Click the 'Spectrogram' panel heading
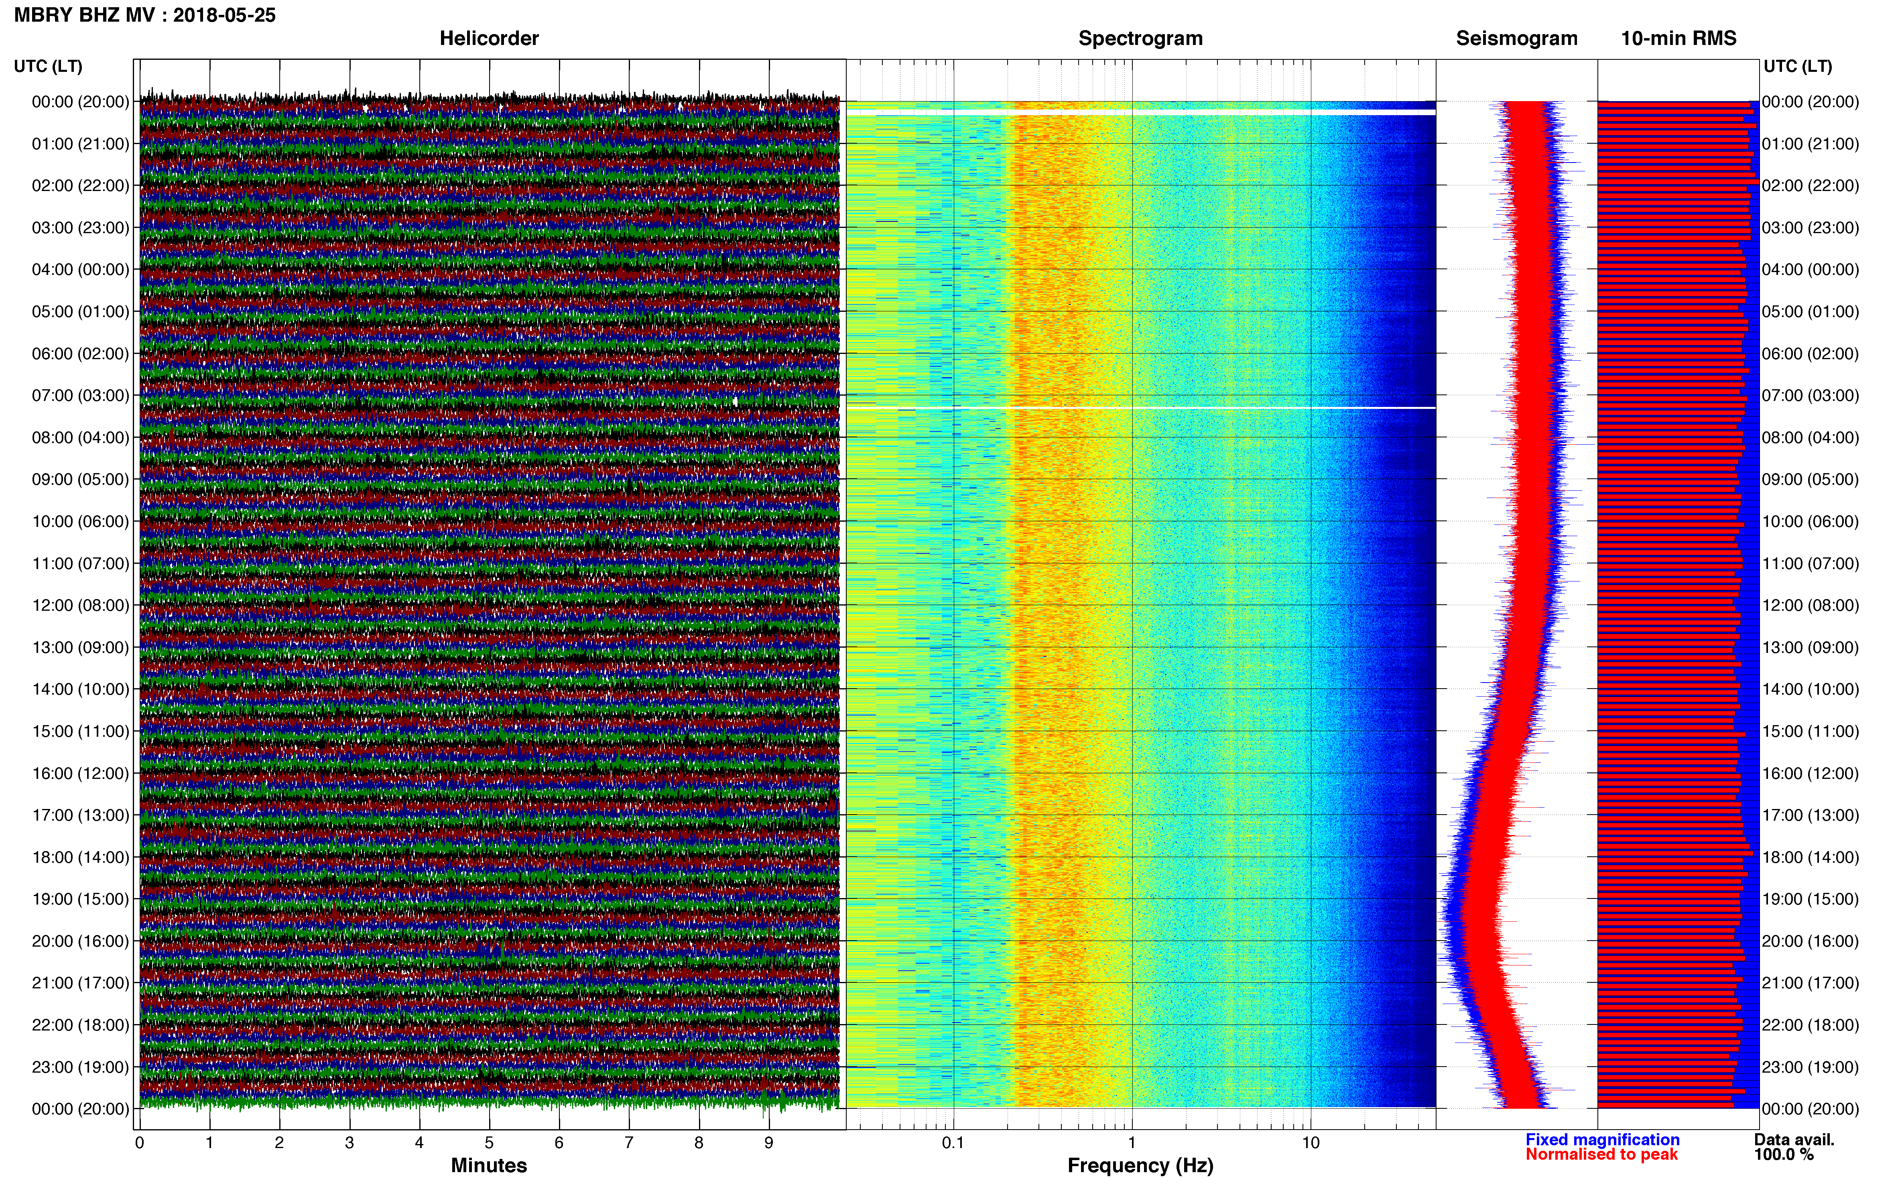Viewport: 1902px width, 1189px height. [1140, 39]
